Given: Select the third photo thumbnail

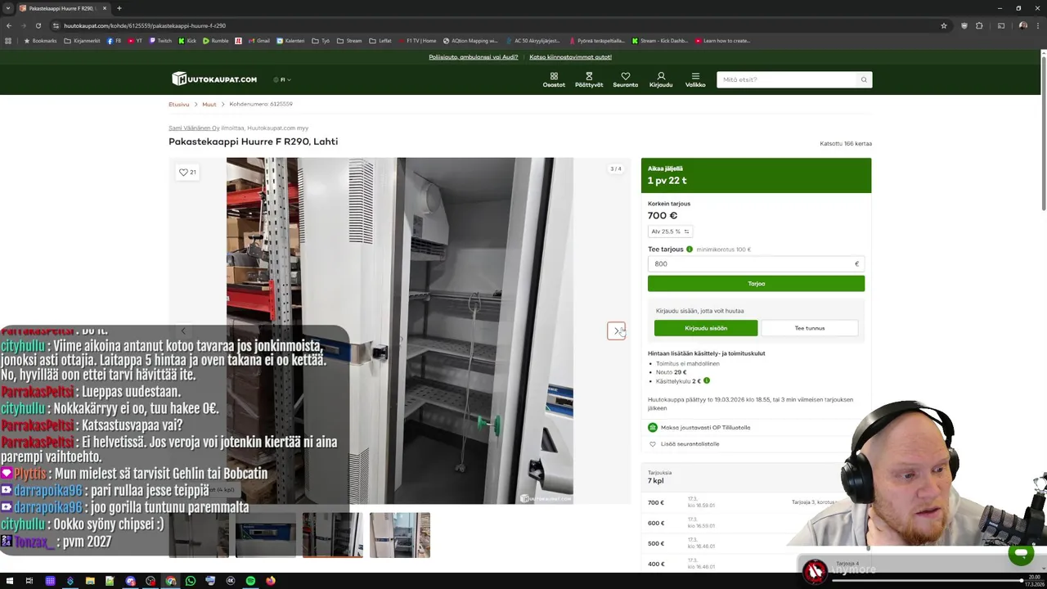Looking at the screenshot, I should (x=333, y=535).
